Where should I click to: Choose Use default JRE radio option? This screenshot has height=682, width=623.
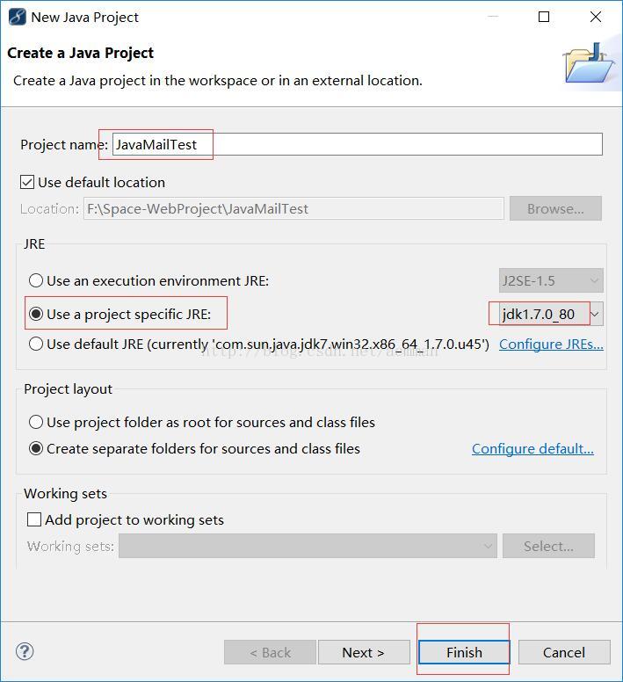[36, 344]
